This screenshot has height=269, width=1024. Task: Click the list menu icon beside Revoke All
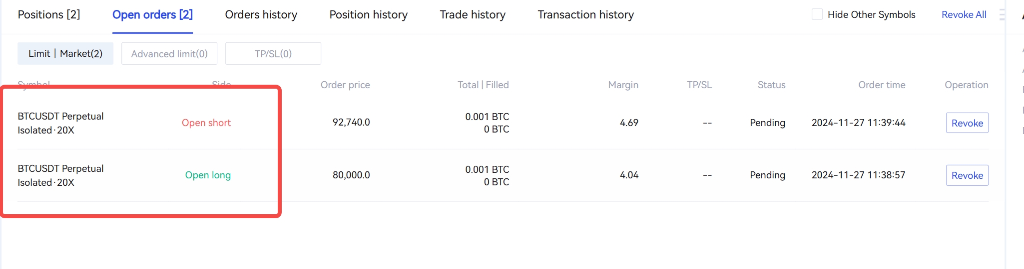[x=1002, y=15]
